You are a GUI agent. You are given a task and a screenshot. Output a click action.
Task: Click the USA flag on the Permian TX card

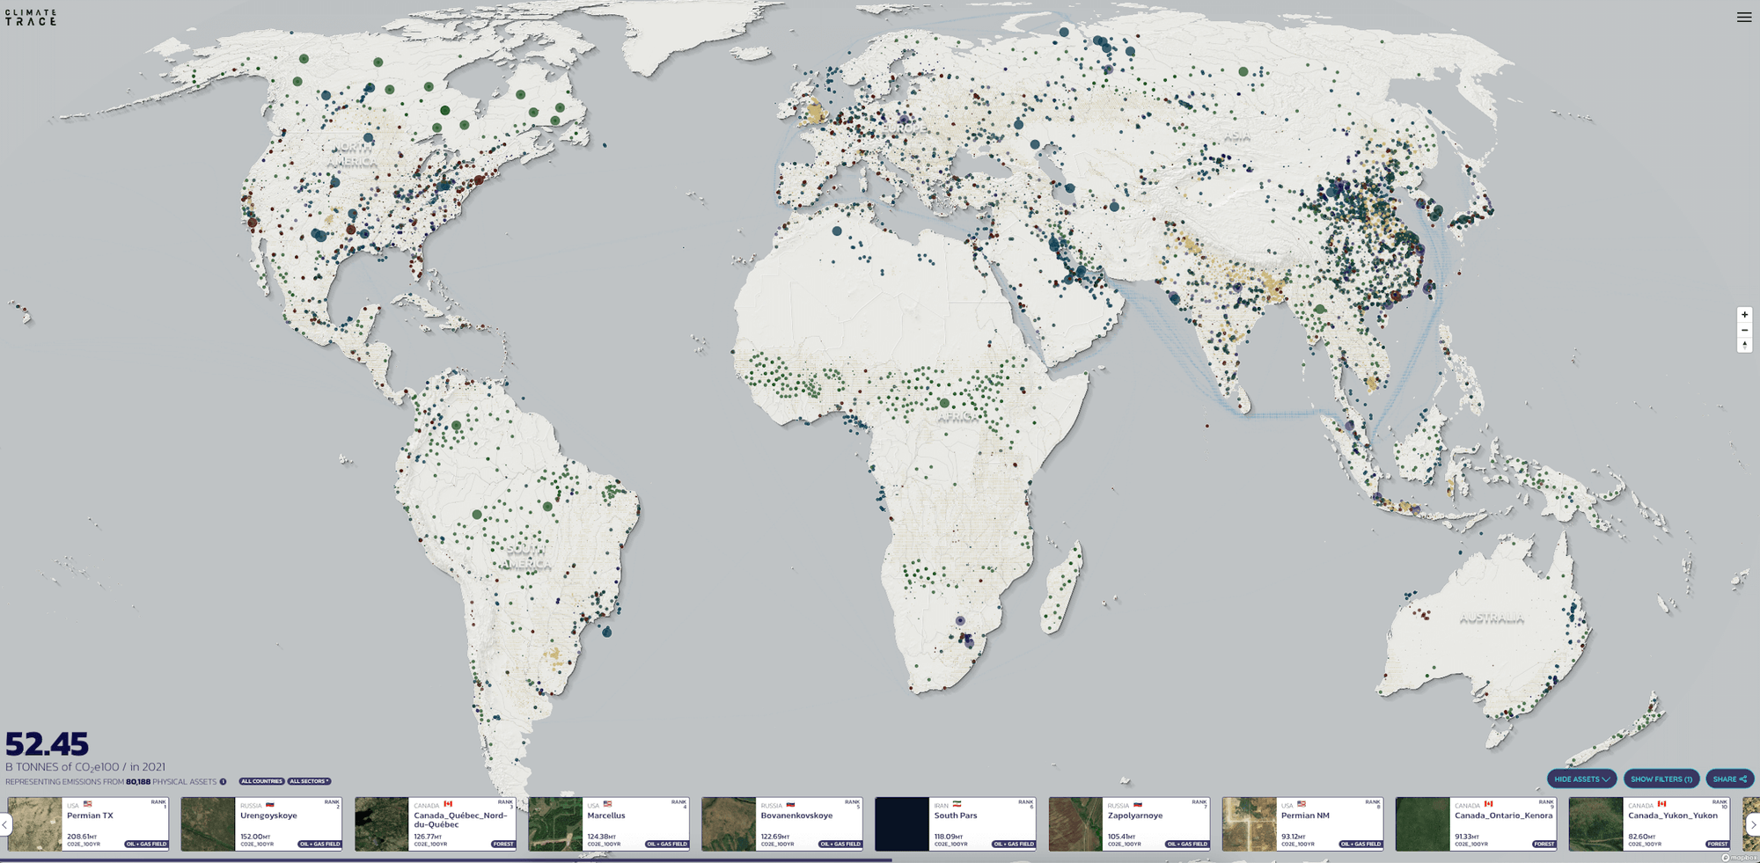click(87, 803)
